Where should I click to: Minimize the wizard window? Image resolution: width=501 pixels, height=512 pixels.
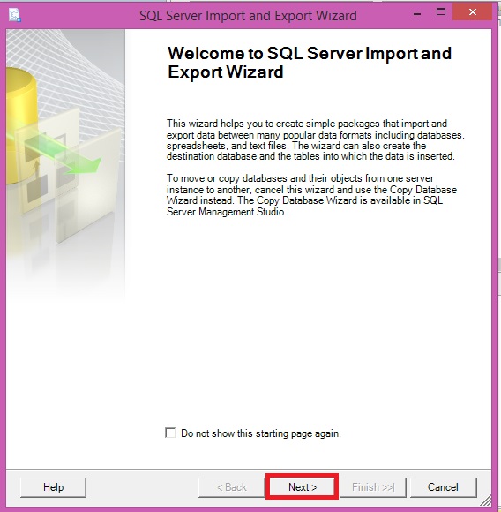[x=417, y=13]
